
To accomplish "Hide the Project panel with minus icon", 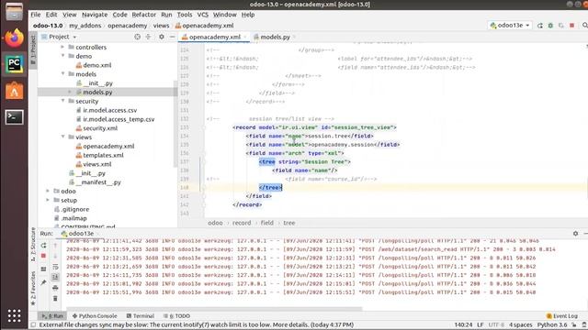I will (172, 37).
